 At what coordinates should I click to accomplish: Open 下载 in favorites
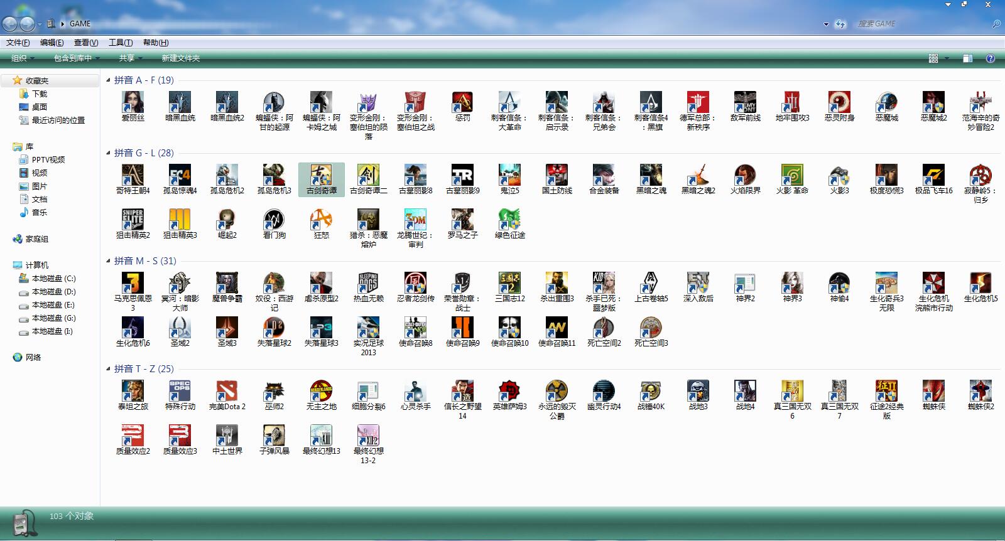point(40,94)
